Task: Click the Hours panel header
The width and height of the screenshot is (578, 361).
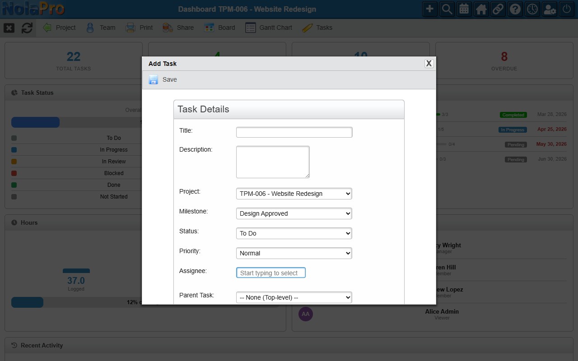Action: click(74, 222)
